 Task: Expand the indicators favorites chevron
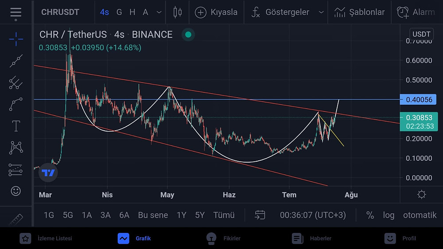point(321,12)
